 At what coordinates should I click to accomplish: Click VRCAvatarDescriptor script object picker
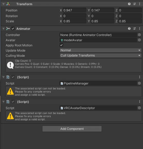click(x=139, y=108)
